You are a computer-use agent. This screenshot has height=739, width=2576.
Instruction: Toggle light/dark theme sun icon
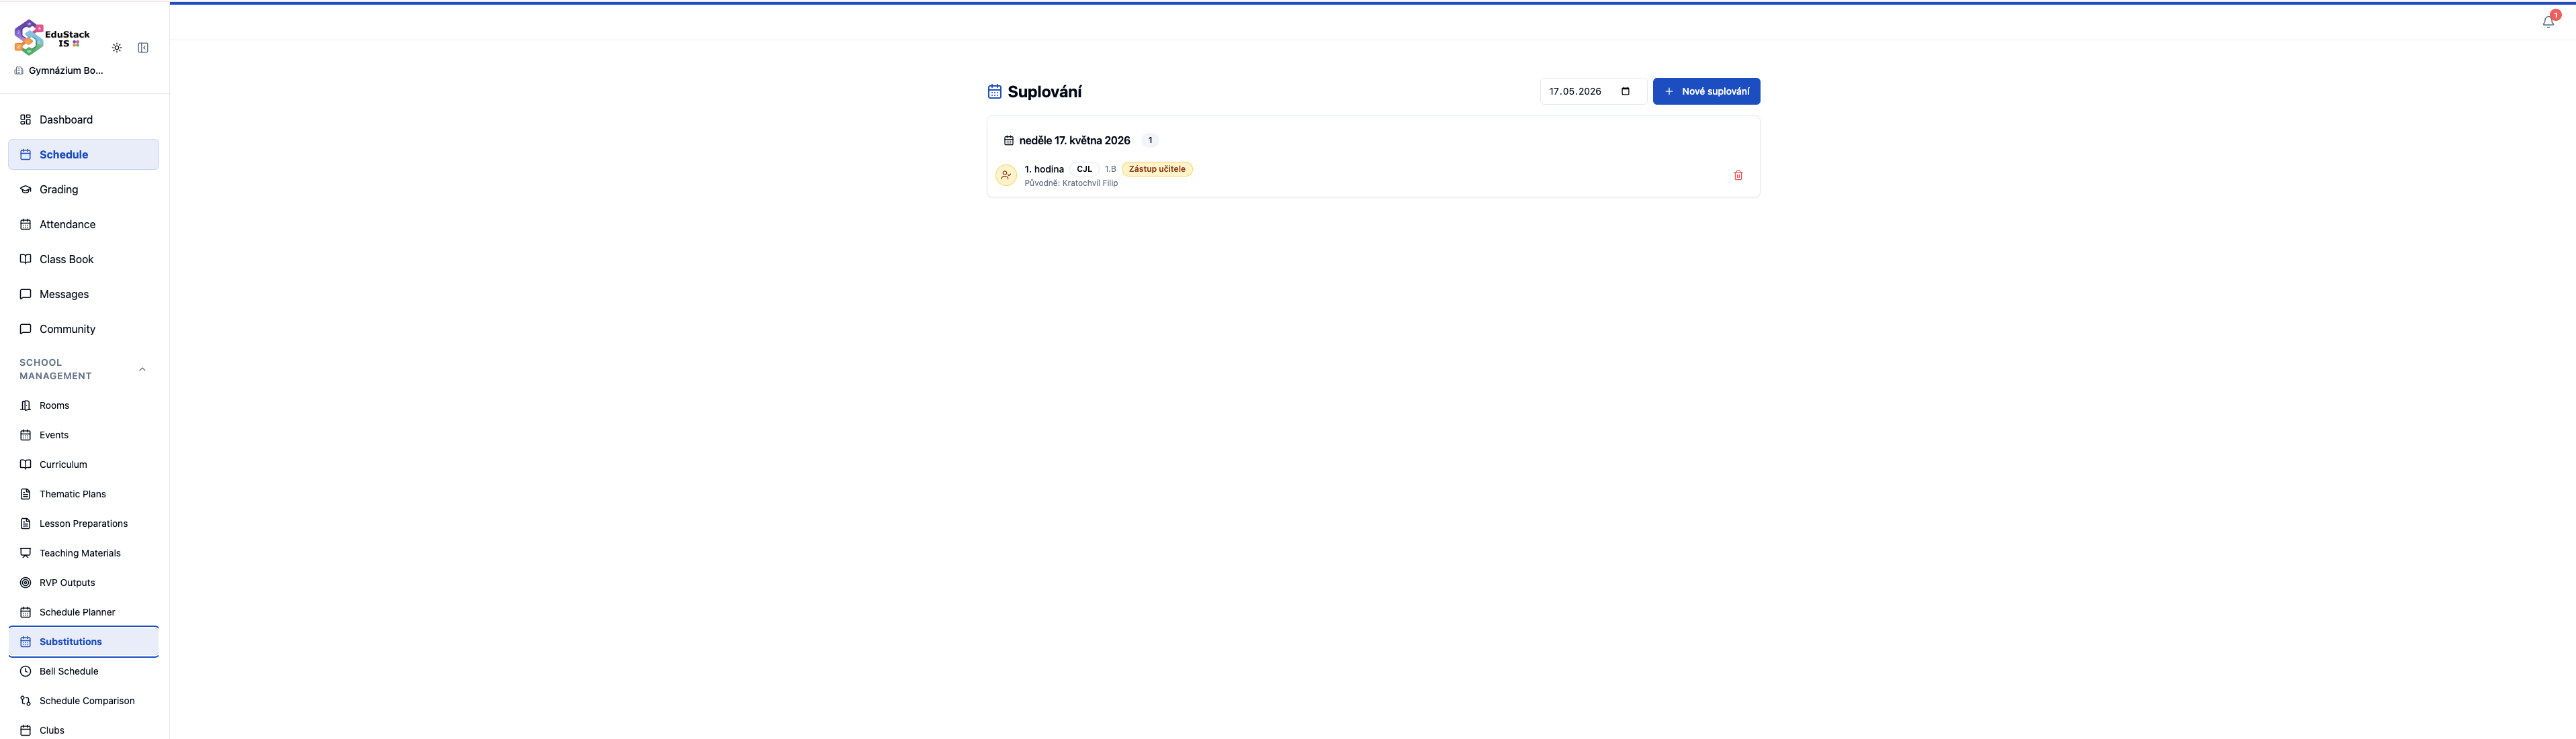[x=117, y=48]
